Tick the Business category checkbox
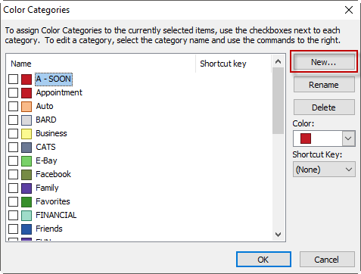 [13, 133]
